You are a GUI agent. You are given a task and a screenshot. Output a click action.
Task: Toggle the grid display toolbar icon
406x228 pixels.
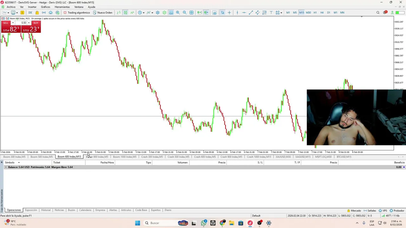(171, 13)
